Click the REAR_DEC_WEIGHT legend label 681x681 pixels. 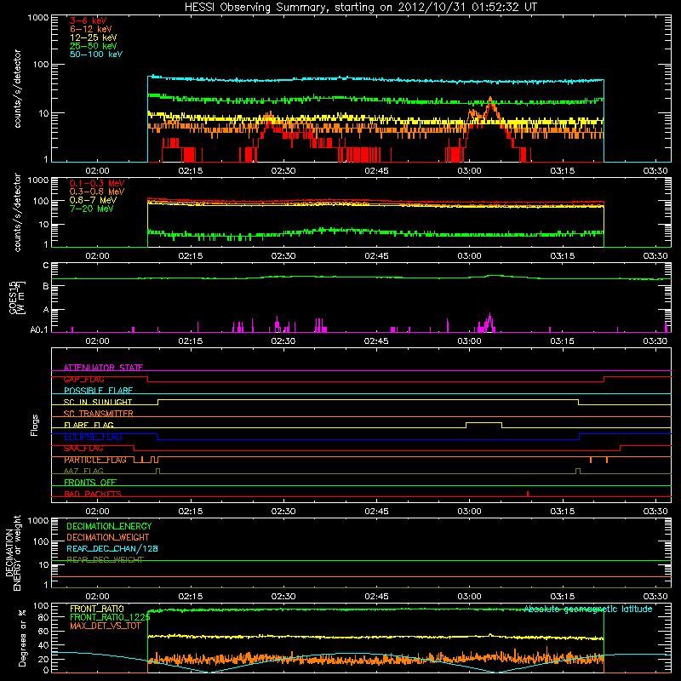pyautogui.click(x=105, y=560)
